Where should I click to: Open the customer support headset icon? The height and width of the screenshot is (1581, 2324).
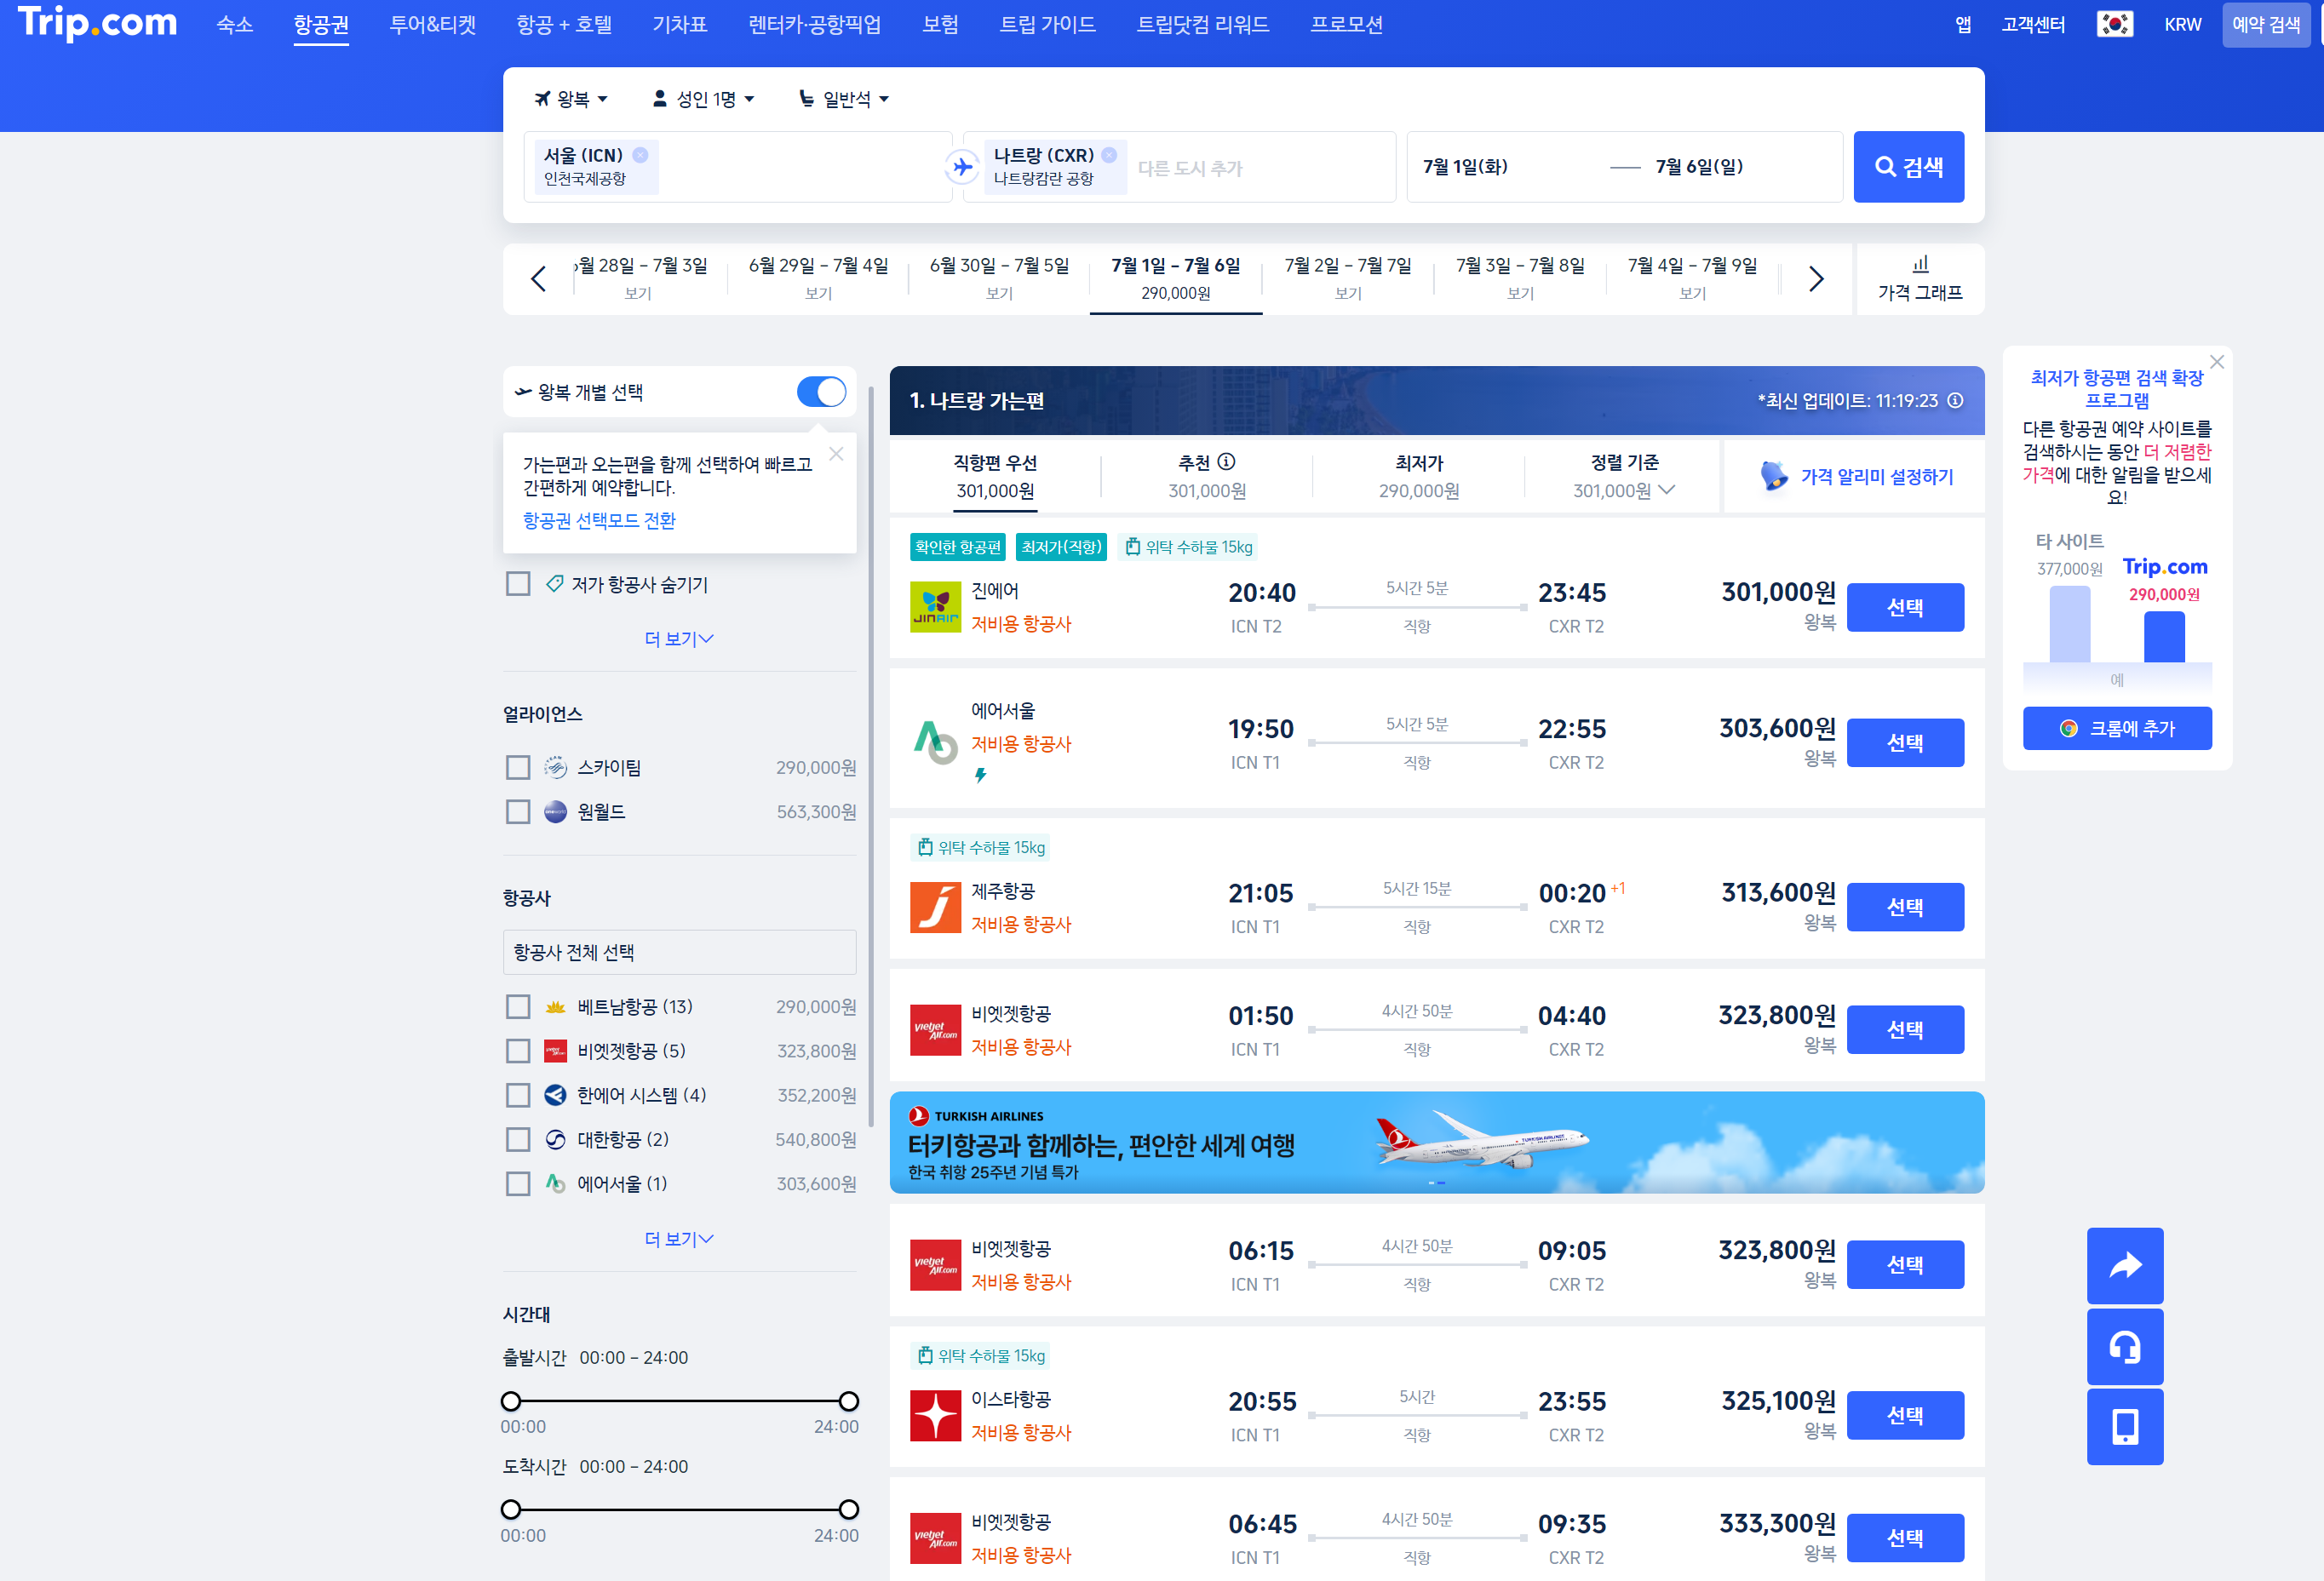[2124, 1346]
